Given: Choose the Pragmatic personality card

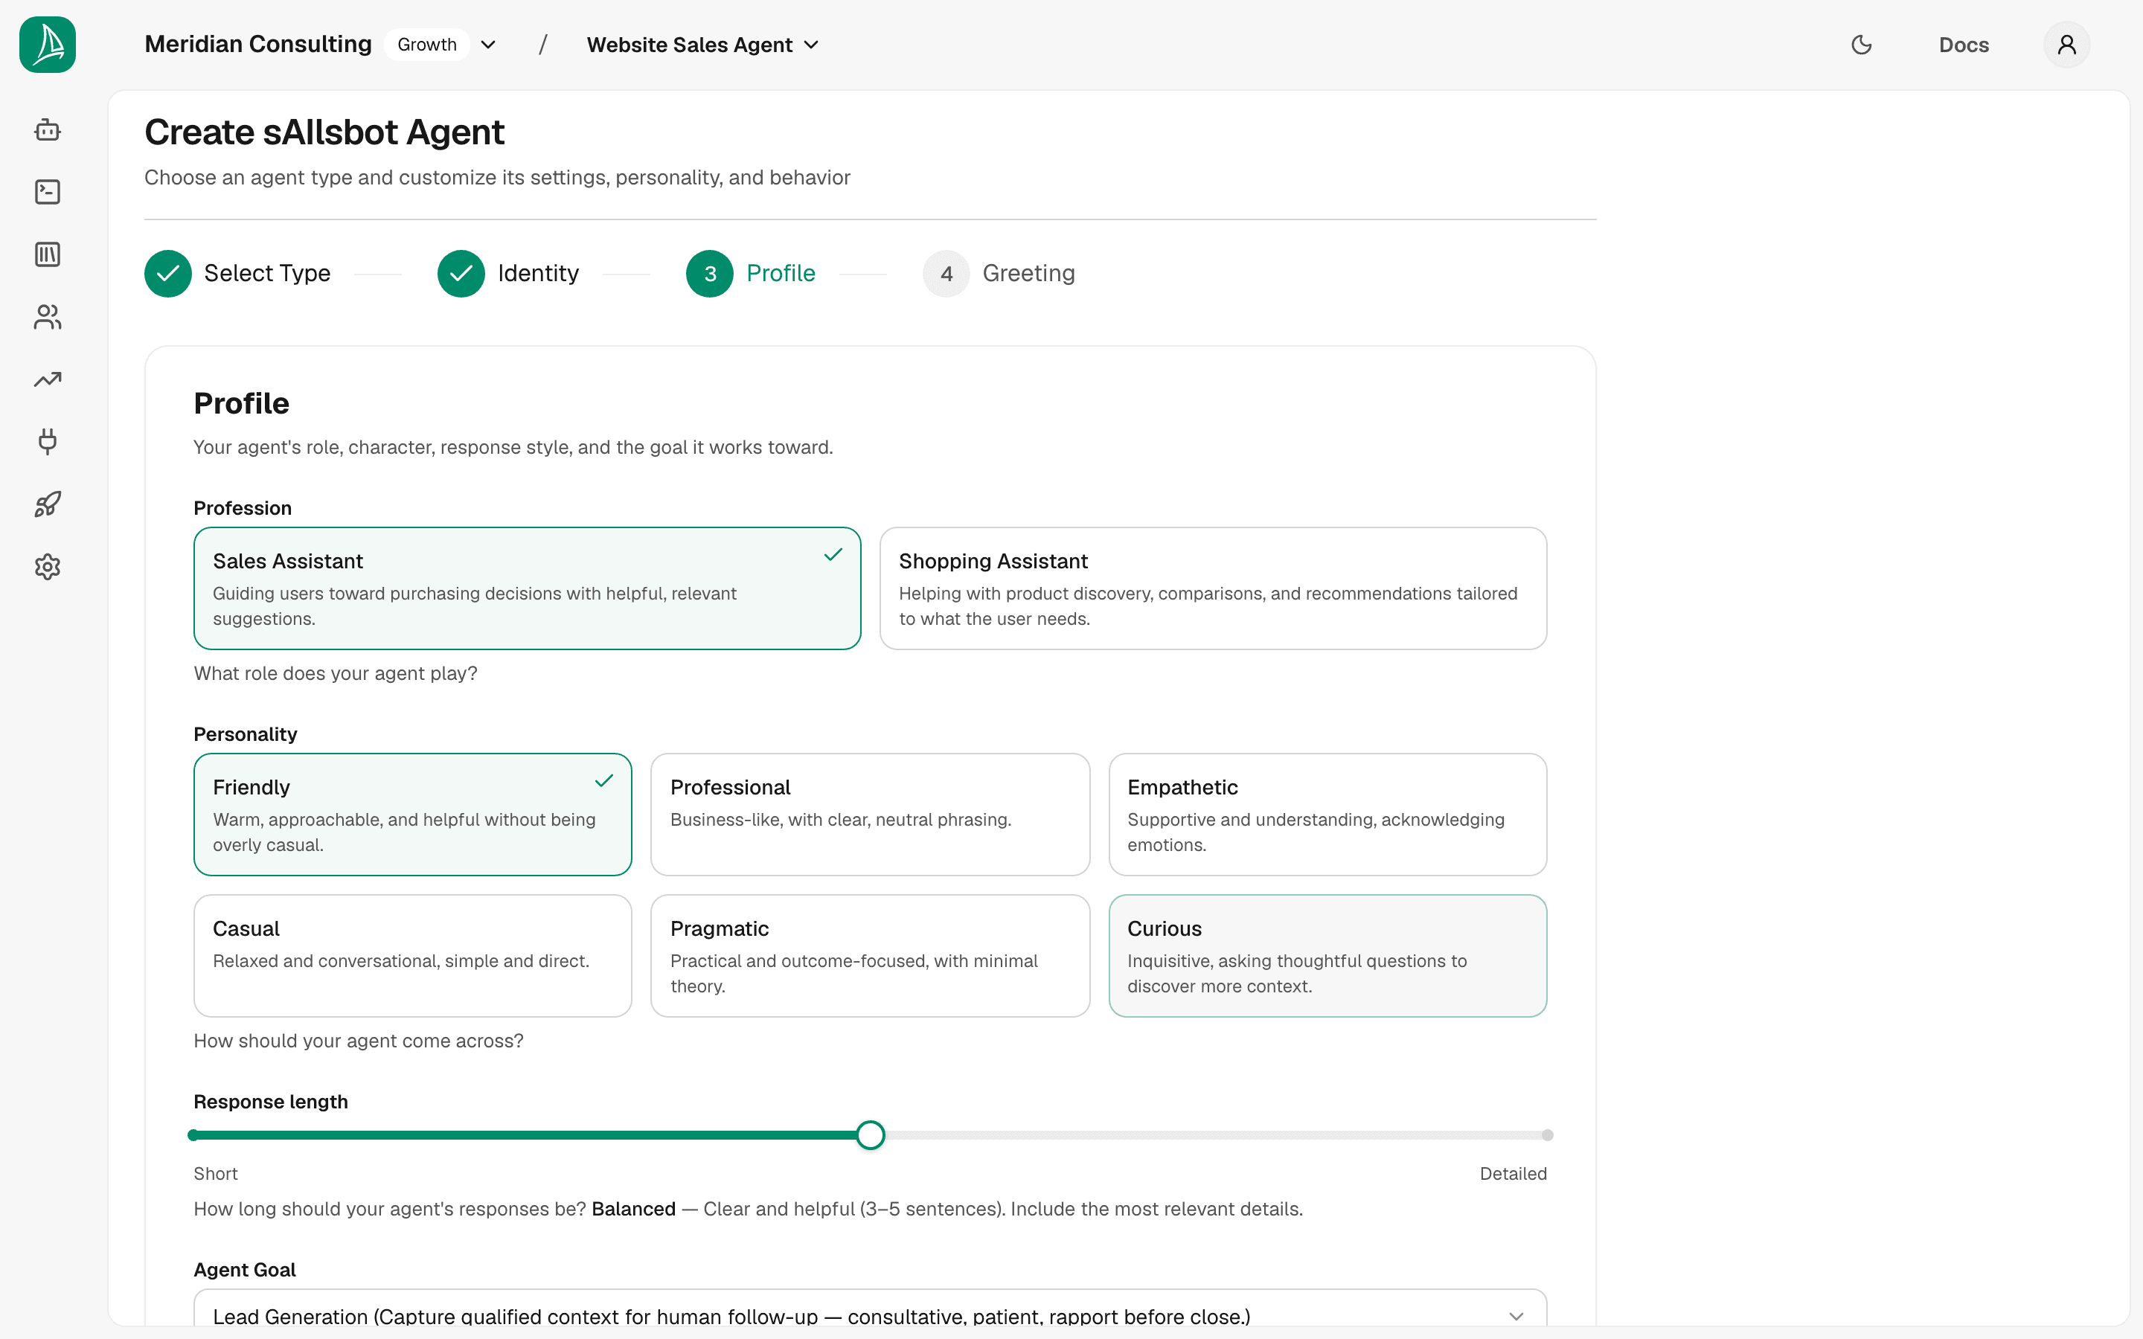Looking at the screenshot, I should (870, 956).
